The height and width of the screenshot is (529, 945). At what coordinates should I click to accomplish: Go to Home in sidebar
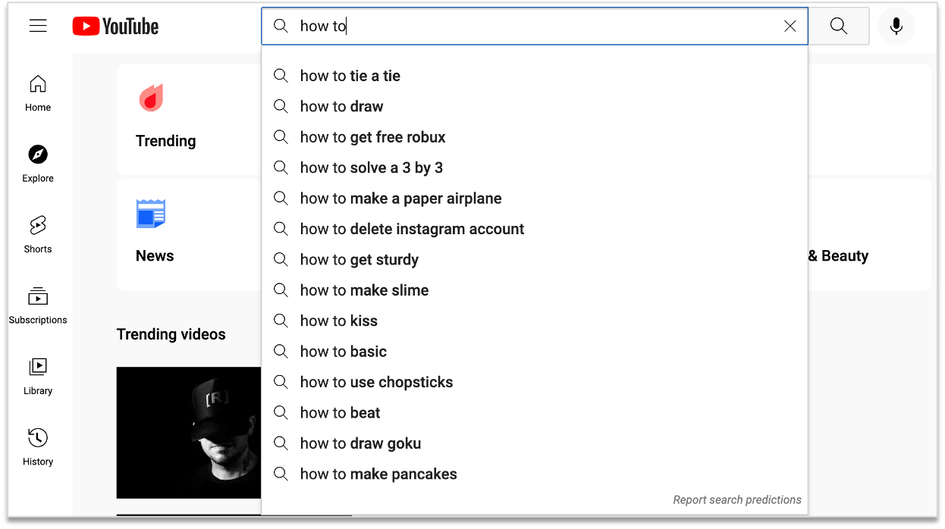pos(38,93)
